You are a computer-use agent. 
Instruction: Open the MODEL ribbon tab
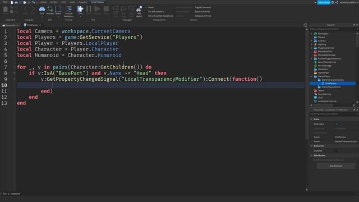tap(54, 2)
